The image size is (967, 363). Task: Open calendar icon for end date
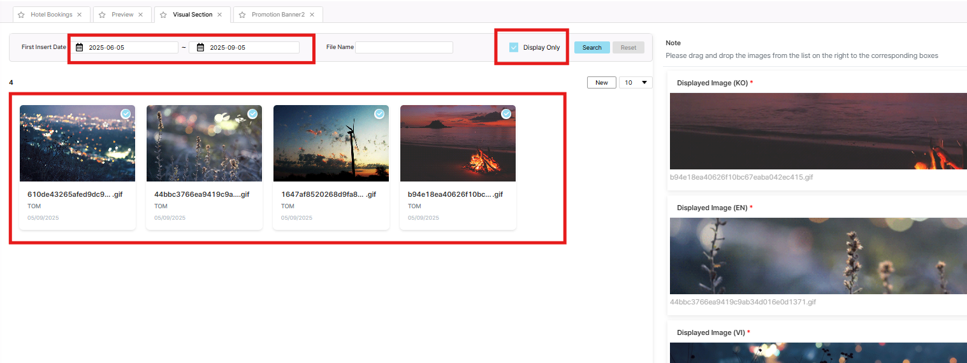[x=200, y=48]
